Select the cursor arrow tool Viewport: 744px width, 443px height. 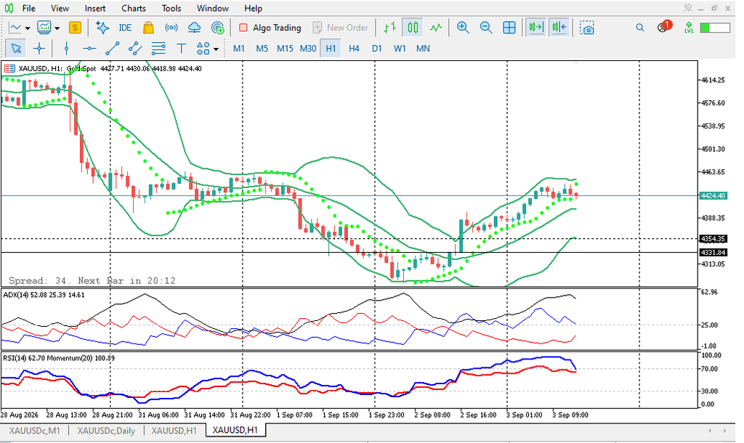pos(16,49)
